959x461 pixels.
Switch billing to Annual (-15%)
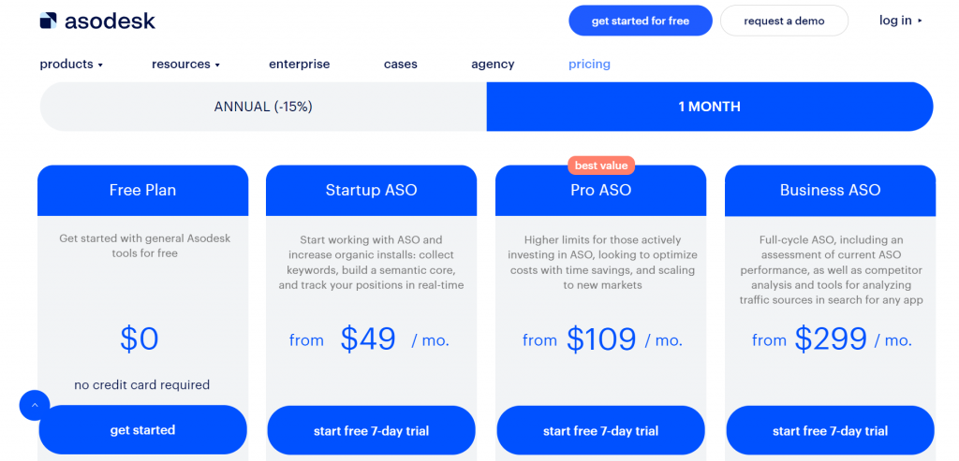tap(263, 107)
